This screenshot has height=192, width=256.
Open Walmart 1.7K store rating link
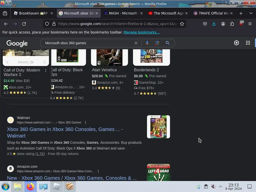[x=40, y=154]
